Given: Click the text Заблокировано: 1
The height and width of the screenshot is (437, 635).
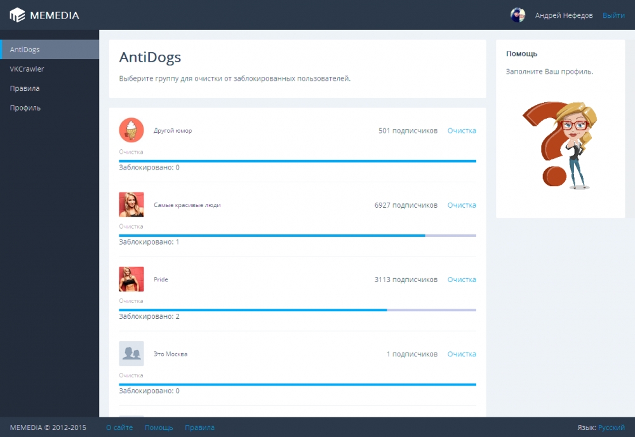Looking at the screenshot, I should (x=149, y=242).
